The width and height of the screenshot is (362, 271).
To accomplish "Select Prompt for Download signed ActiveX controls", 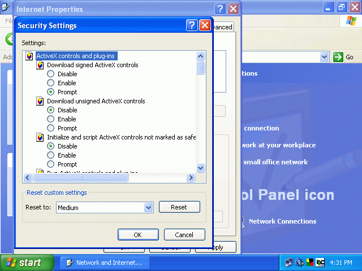I will (x=50, y=92).
